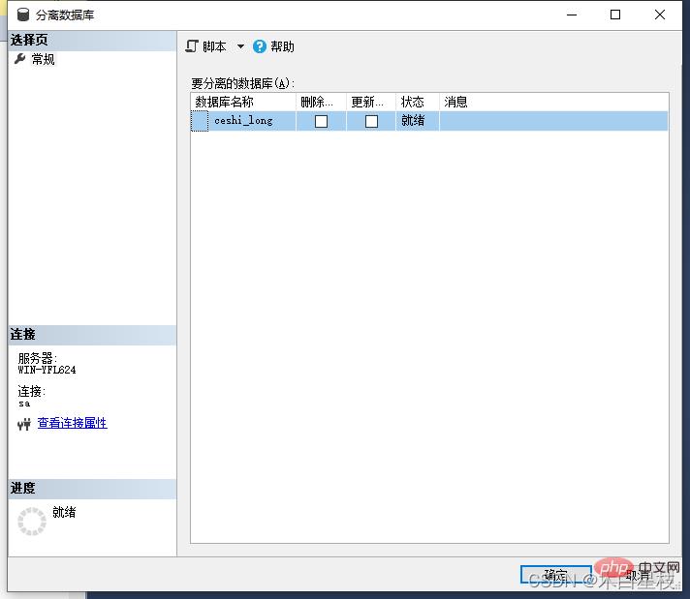Select the 常规 page in left pane
Viewport: 690px width, 599px height.
pyautogui.click(x=43, y=59)
